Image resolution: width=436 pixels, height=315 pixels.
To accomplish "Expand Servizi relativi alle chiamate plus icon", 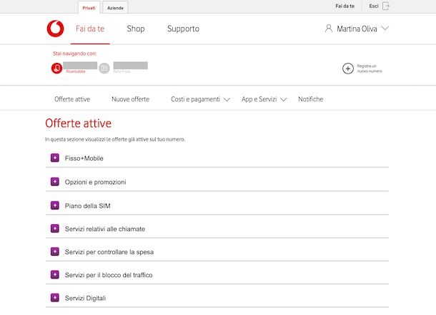I will pos(55,229).
